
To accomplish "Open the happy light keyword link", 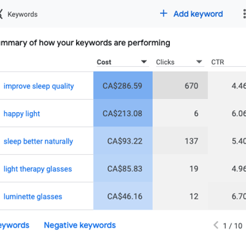I will coord(22,113).
